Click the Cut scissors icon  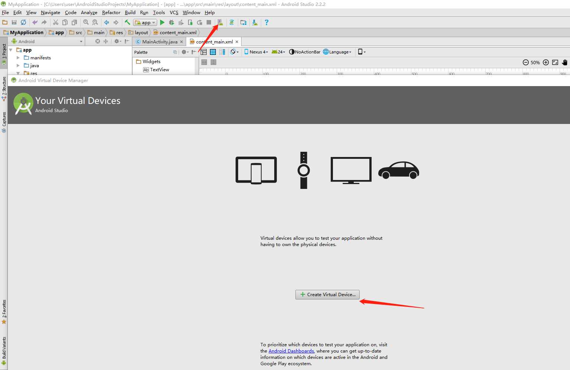56,22
